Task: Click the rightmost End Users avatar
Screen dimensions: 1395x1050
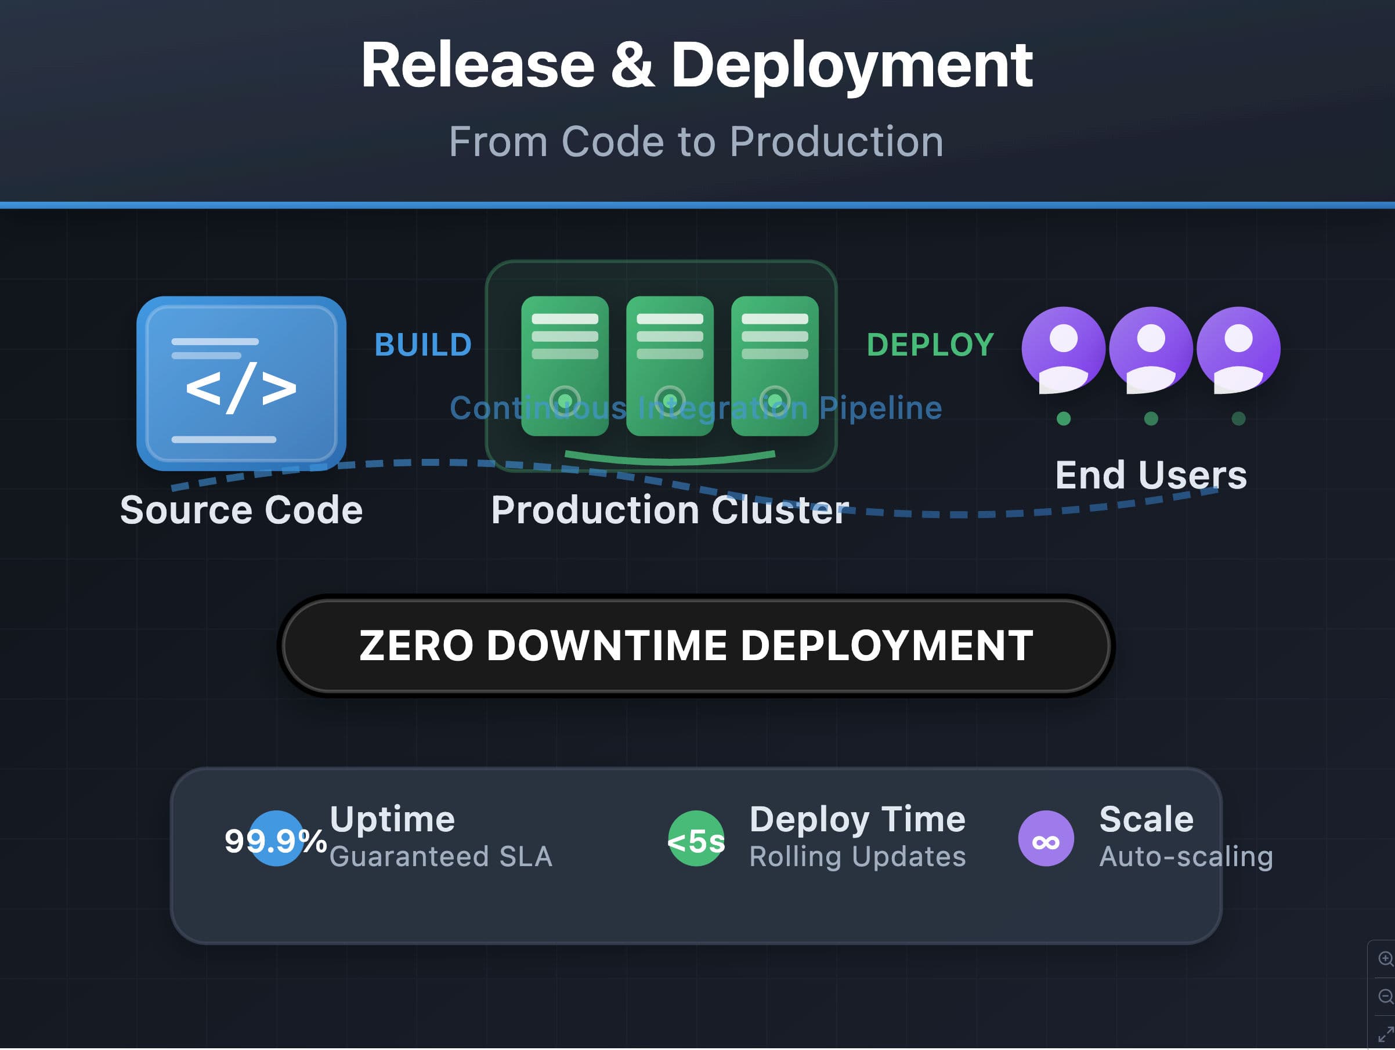Action: [x=1238, y=349]
